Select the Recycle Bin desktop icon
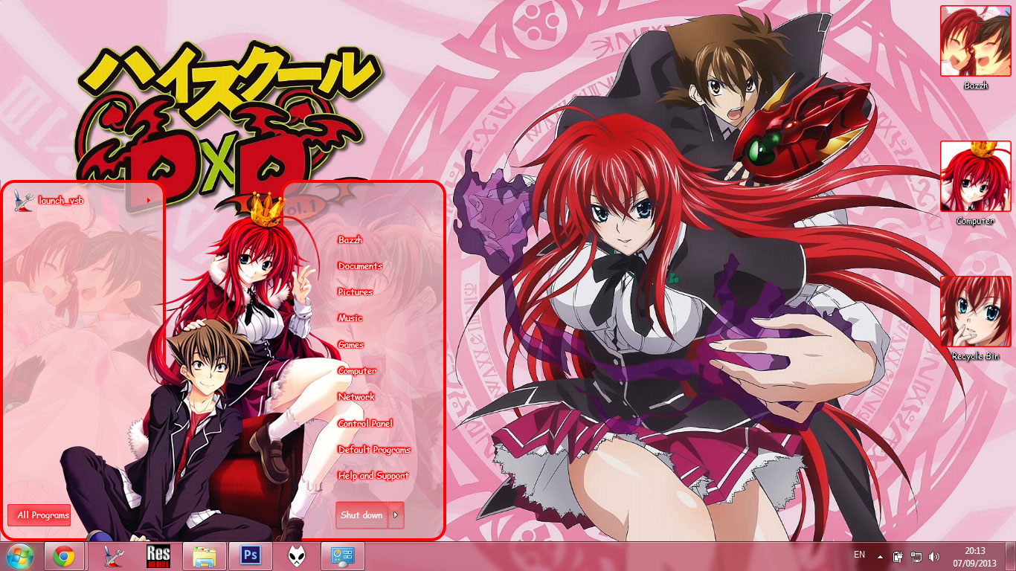 (975, 319)
